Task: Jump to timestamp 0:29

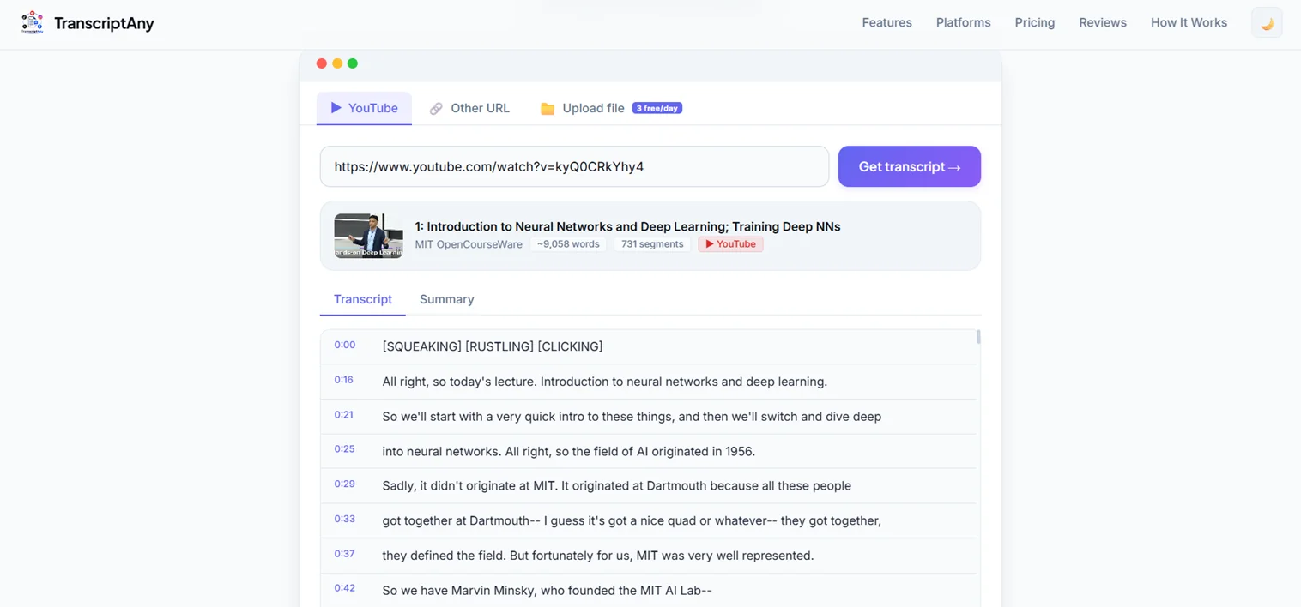Action: click(x=344, y=484)
